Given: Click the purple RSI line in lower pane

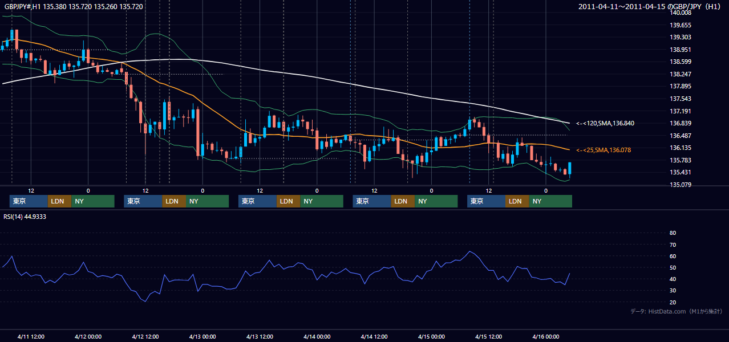Looking at the screenshot, I should pos(285,268).
